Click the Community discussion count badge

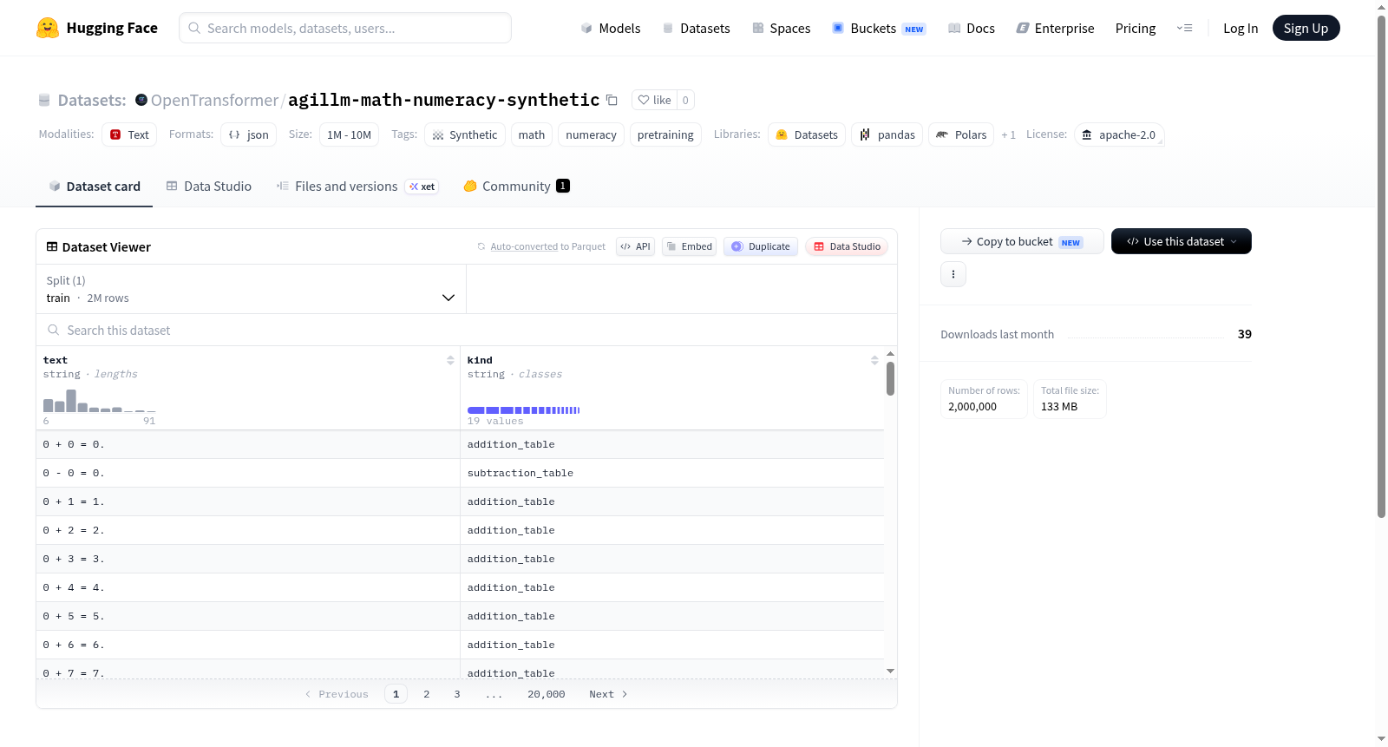(563, 186)
